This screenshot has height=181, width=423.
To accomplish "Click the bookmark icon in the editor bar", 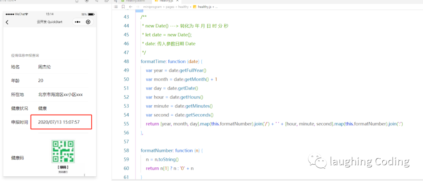I will coord(123,7).
